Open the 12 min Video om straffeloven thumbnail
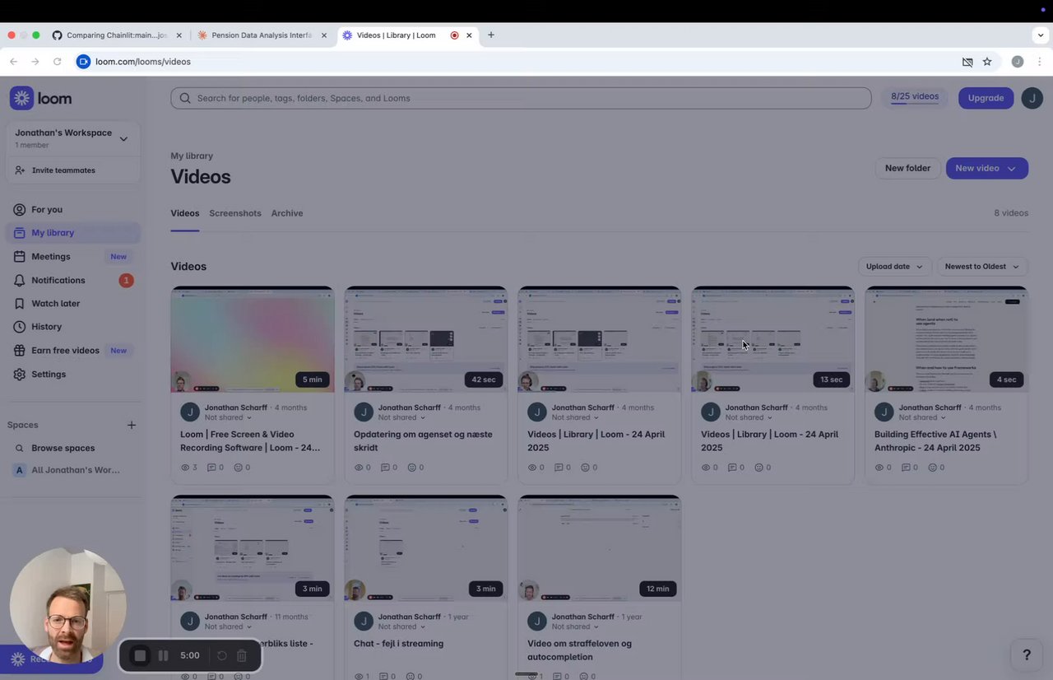1053x680 pixels. 600,548
